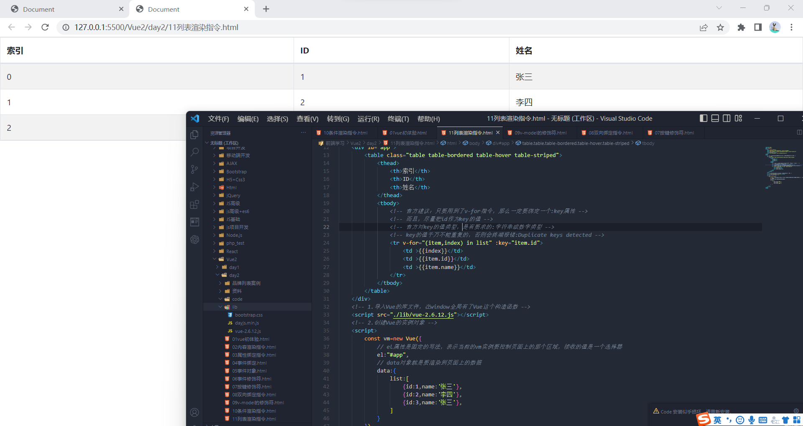Bookmark this page with the star icon
This screenshot has width=803, height=426.
coord(720,28)
